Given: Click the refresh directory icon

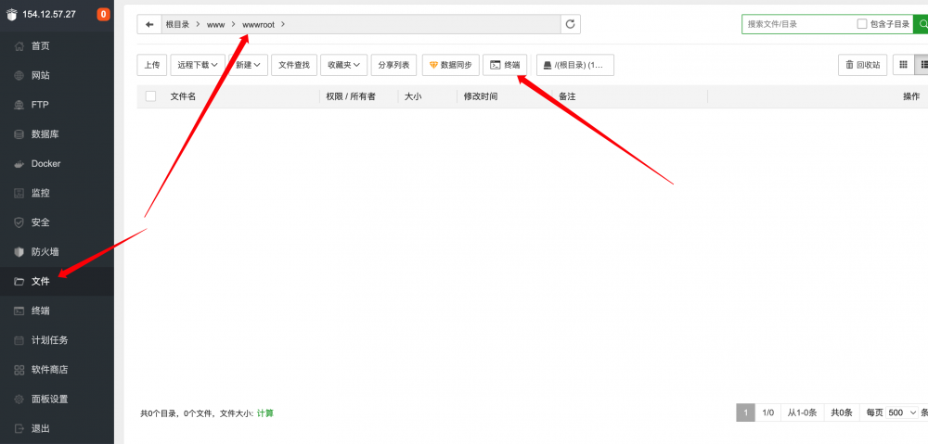Looking at the screenshot, I should point(571,24).
